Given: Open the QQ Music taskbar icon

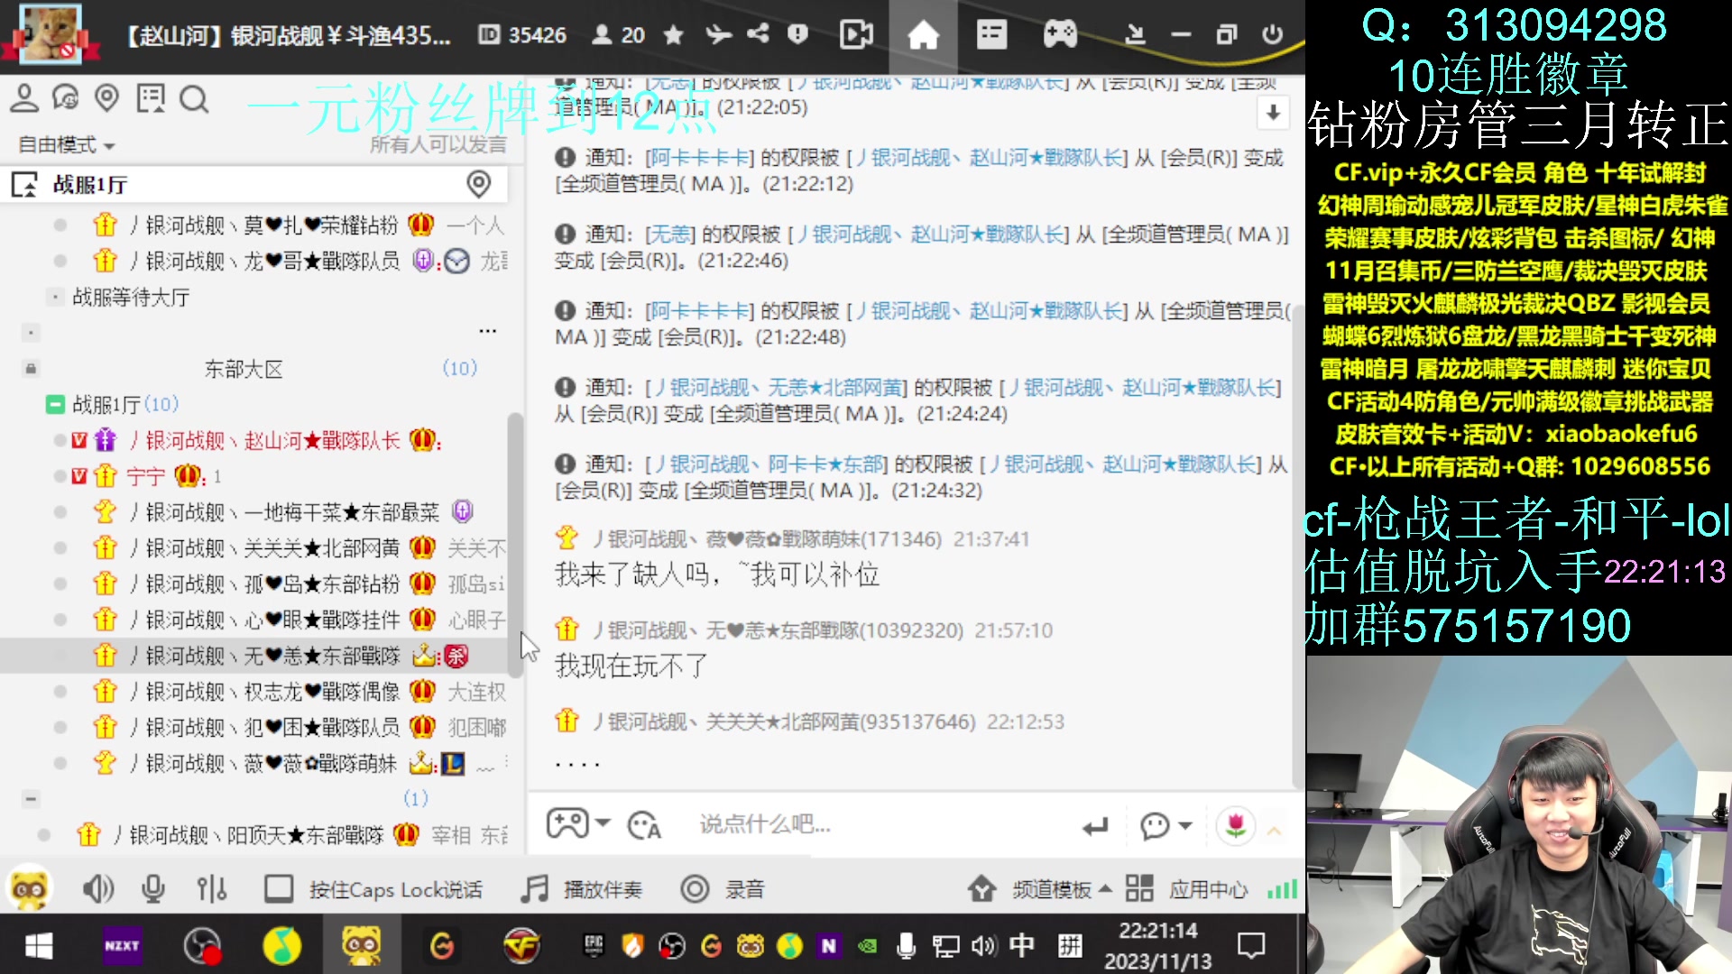Looking at the screenshot, I should [282, 945].
